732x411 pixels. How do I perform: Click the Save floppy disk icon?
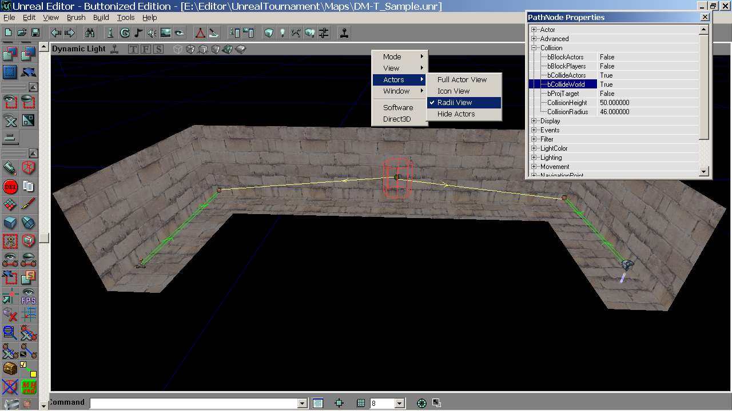pos(35,33)
